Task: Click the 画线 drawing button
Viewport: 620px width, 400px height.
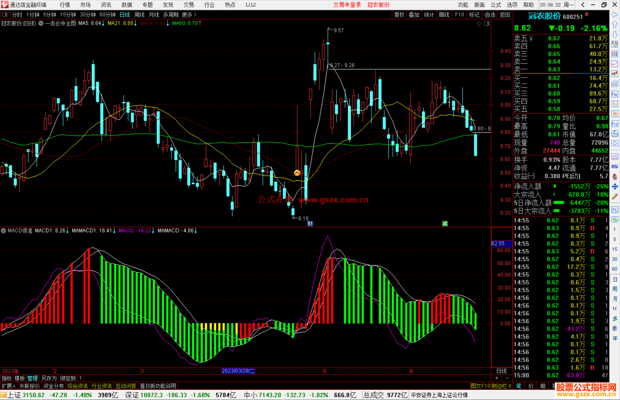Action: pyautogui.click(x=444, y=15)
